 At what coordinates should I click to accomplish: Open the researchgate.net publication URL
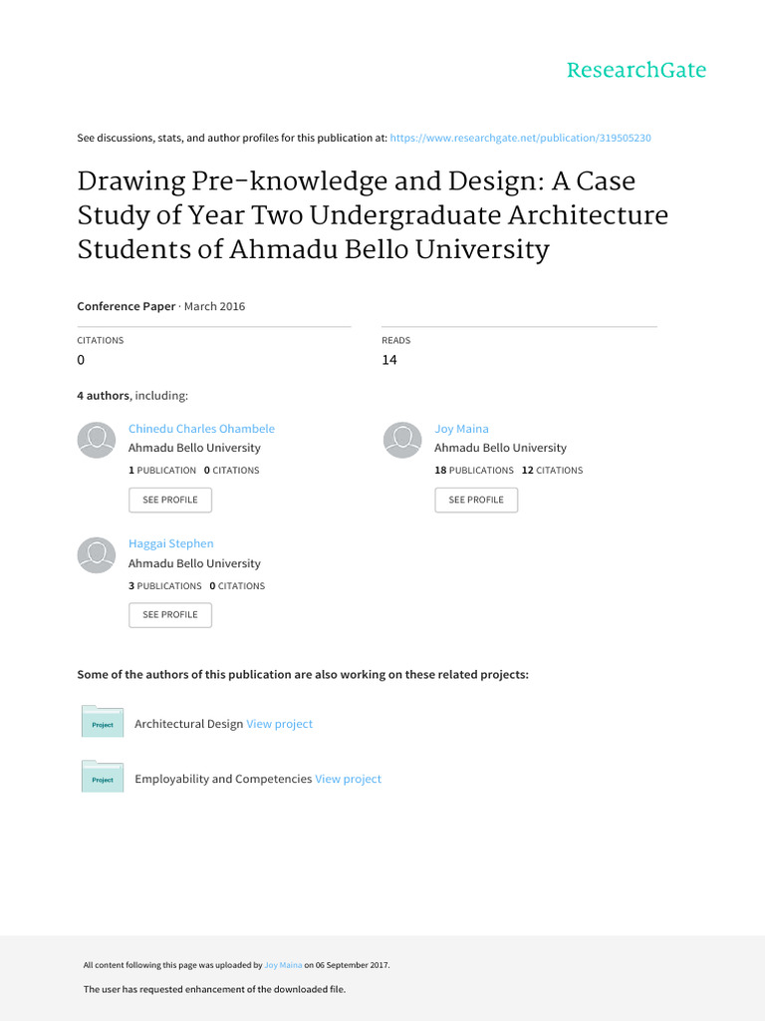coord(520,138)
